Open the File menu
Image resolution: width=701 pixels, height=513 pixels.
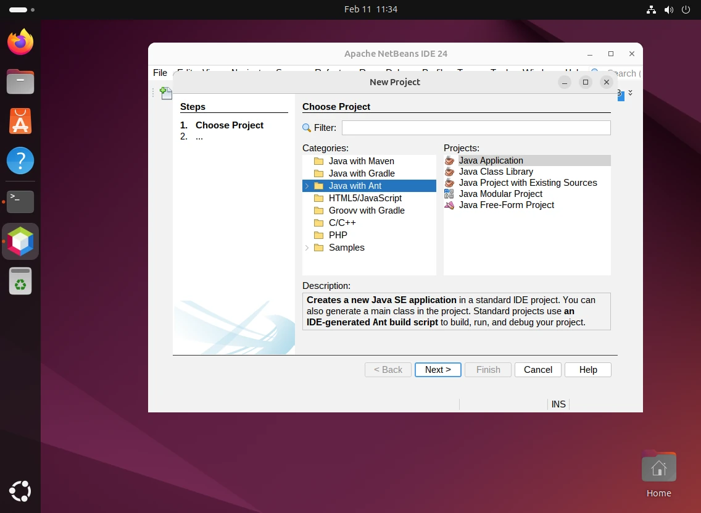(160, 72)
